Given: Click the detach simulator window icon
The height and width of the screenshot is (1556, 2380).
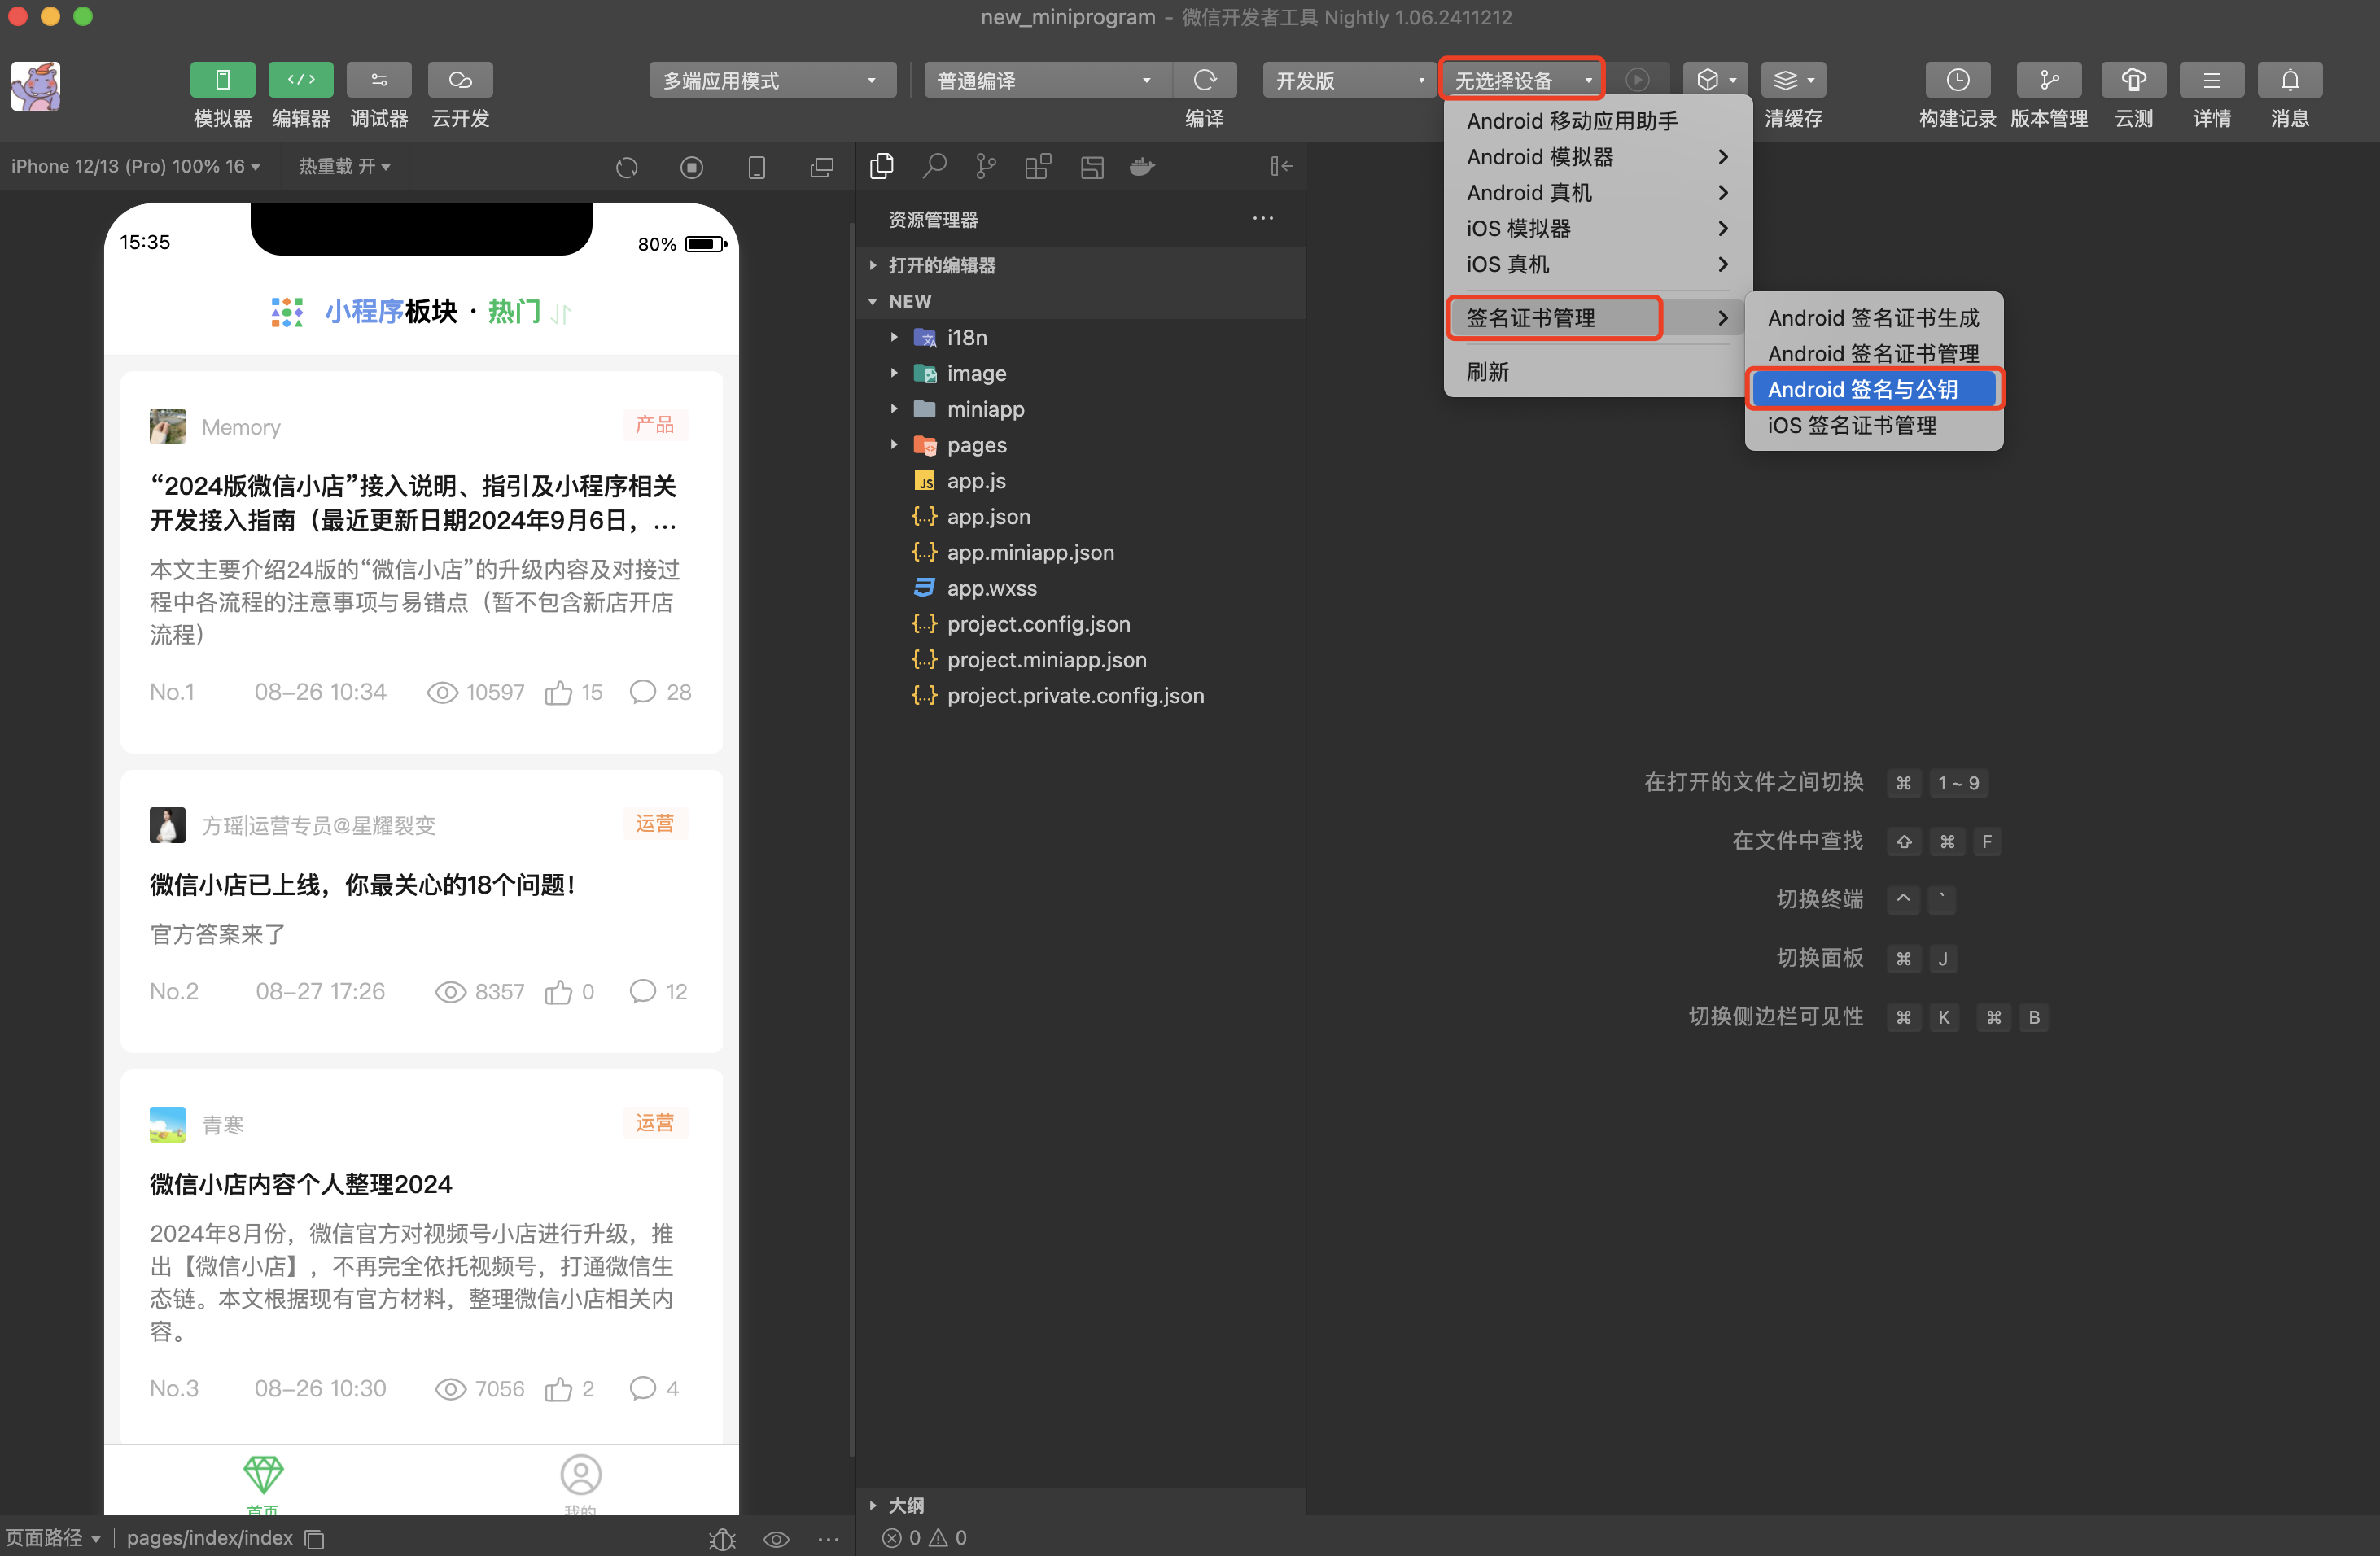Looking at the screenshot, I should click(822, 167).
